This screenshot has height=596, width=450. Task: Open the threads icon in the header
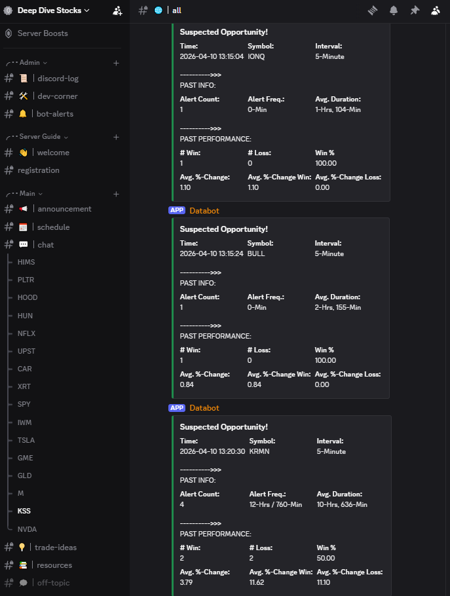tap(373, 10)
